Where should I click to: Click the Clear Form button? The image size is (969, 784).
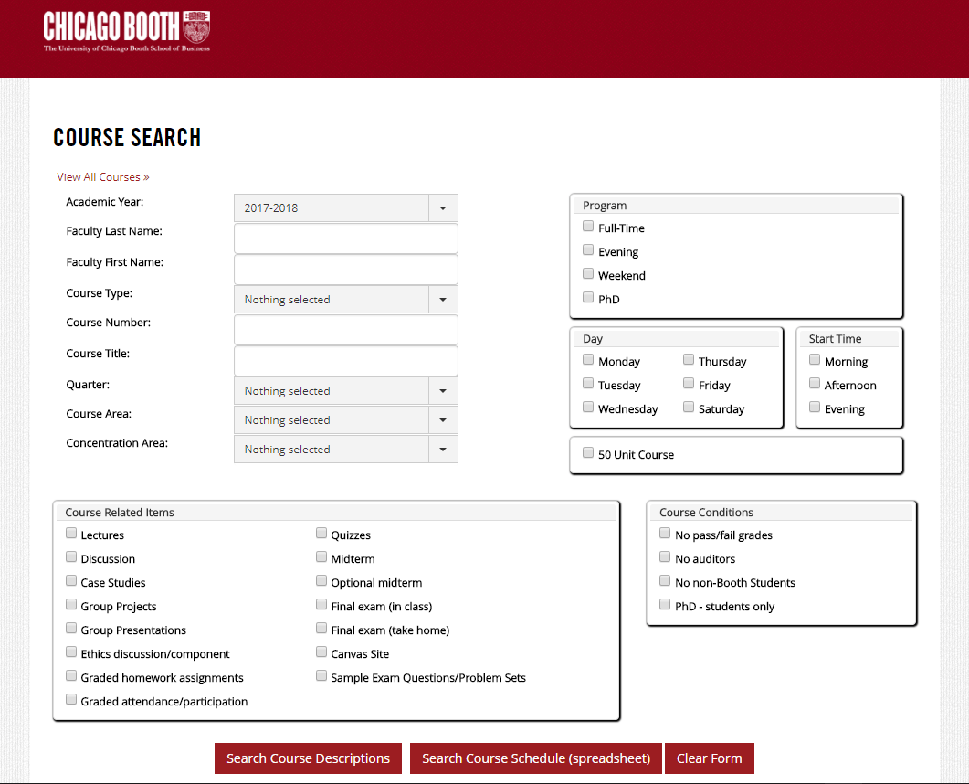[x=709, y=758]
